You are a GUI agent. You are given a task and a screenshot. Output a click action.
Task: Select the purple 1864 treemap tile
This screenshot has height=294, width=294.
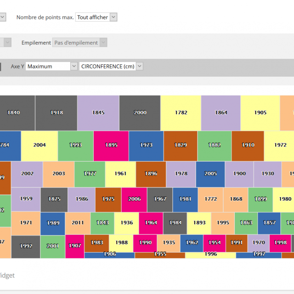(x=221, y=113)
